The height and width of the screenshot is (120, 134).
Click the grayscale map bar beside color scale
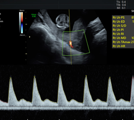20,23
